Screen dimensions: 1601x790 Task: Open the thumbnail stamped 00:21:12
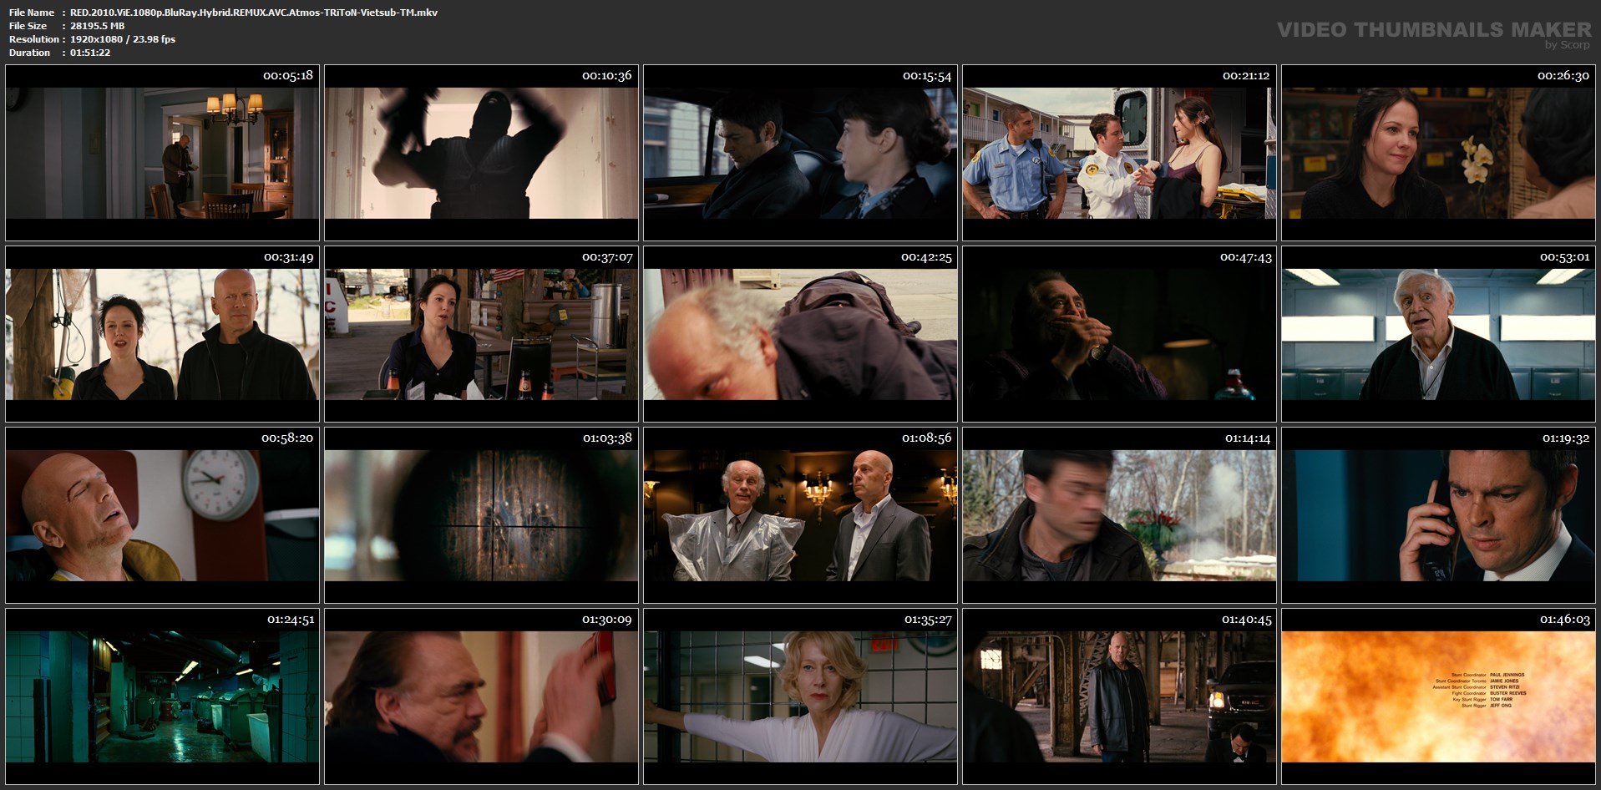click(x=1119, y=153)
